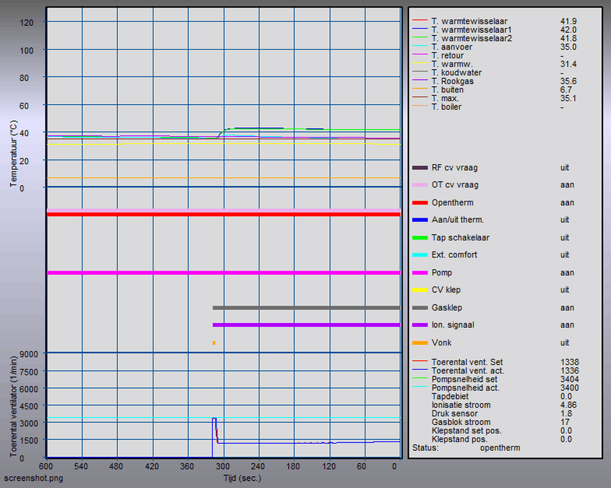Click the opentherm status text
Image resolution: width=611 pixels, height=488 pixels.
click(500, 448)
